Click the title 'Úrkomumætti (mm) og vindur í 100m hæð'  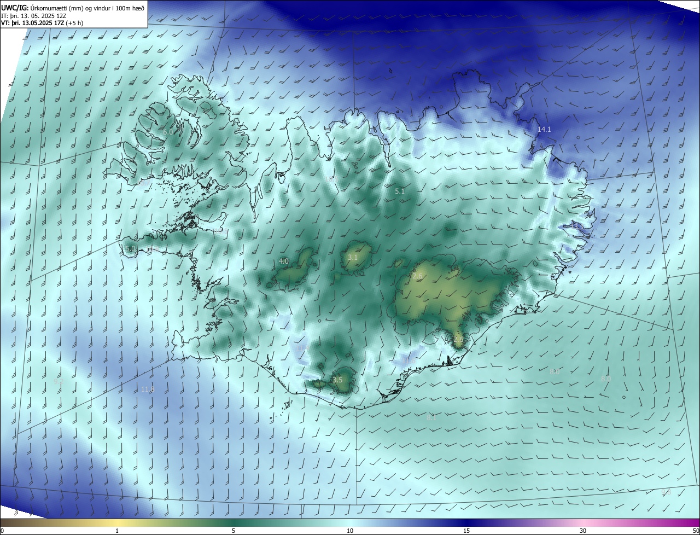coord(86,8)
